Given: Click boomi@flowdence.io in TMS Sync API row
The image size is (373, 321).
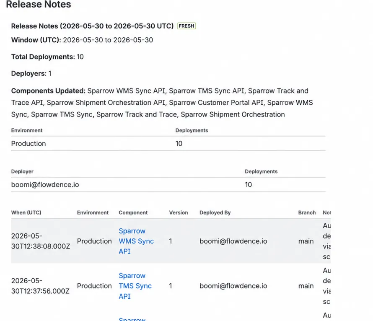Looking at the screenshot, I should [x=233, y=286].
